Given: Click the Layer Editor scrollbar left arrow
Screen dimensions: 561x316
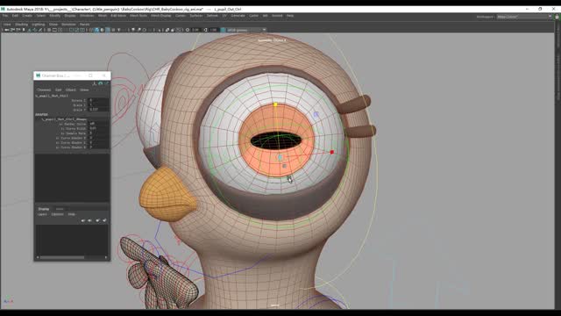Looking at the screenshot, I should point(38,257).
